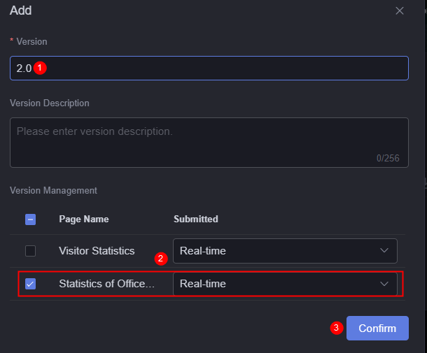Click the red step marker numbered 1
Image resolution: width=427 pixels, height=353 pixels.
(40, 68)
